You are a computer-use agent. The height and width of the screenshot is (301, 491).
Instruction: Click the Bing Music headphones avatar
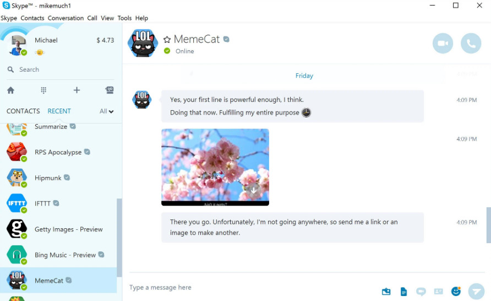17,255
